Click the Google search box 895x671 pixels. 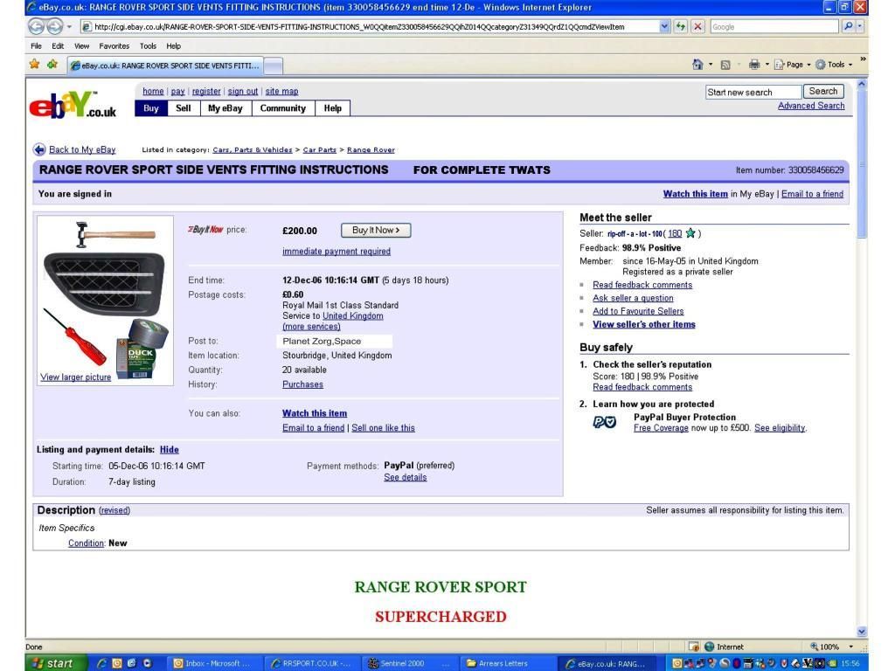click(774, 26)
